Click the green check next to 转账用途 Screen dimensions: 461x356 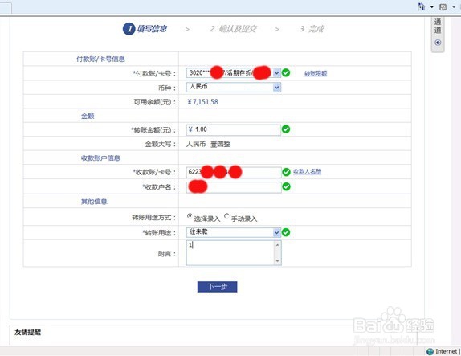pyautogui.click(x=286, y=232)
